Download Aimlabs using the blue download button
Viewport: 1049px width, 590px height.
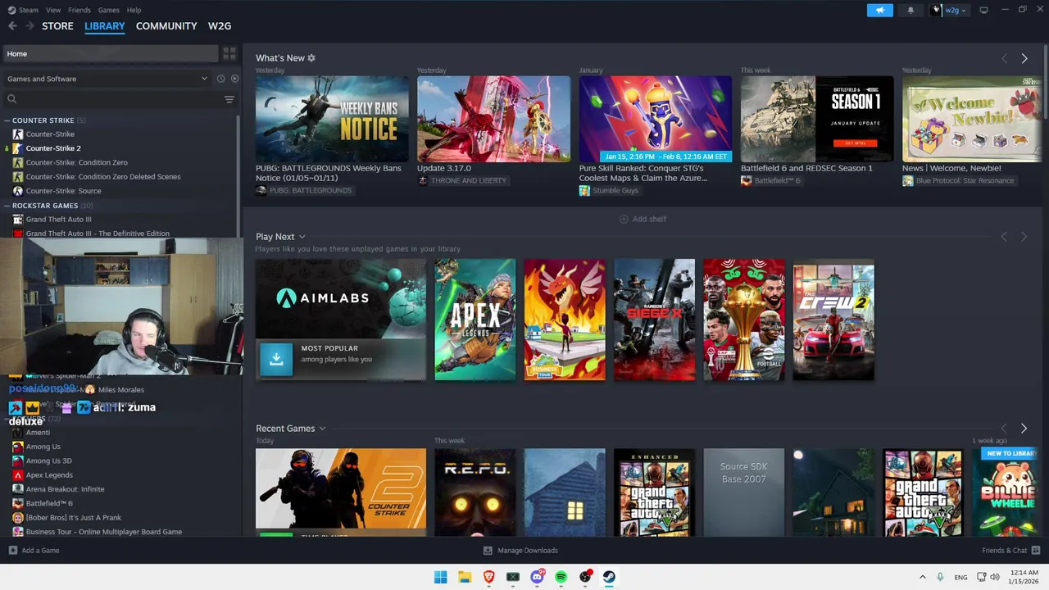click(x=276, y=359)
